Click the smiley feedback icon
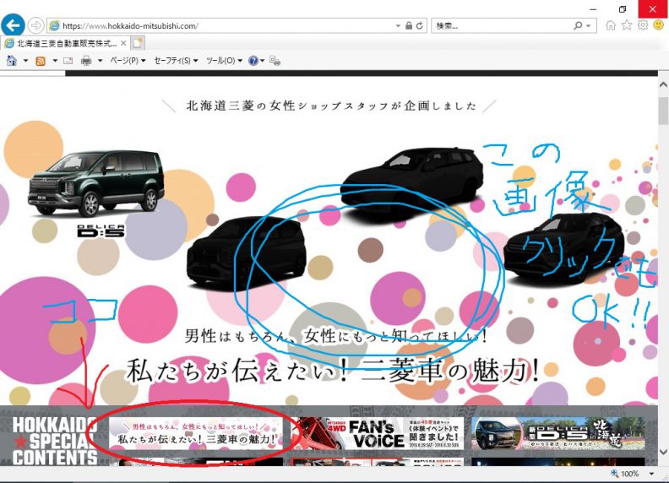The width and height of the screenshot is (669, 483). pyautogui.click(x=658, y=25)
